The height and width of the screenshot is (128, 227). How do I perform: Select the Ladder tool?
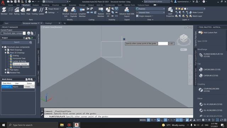coord(41,11)
